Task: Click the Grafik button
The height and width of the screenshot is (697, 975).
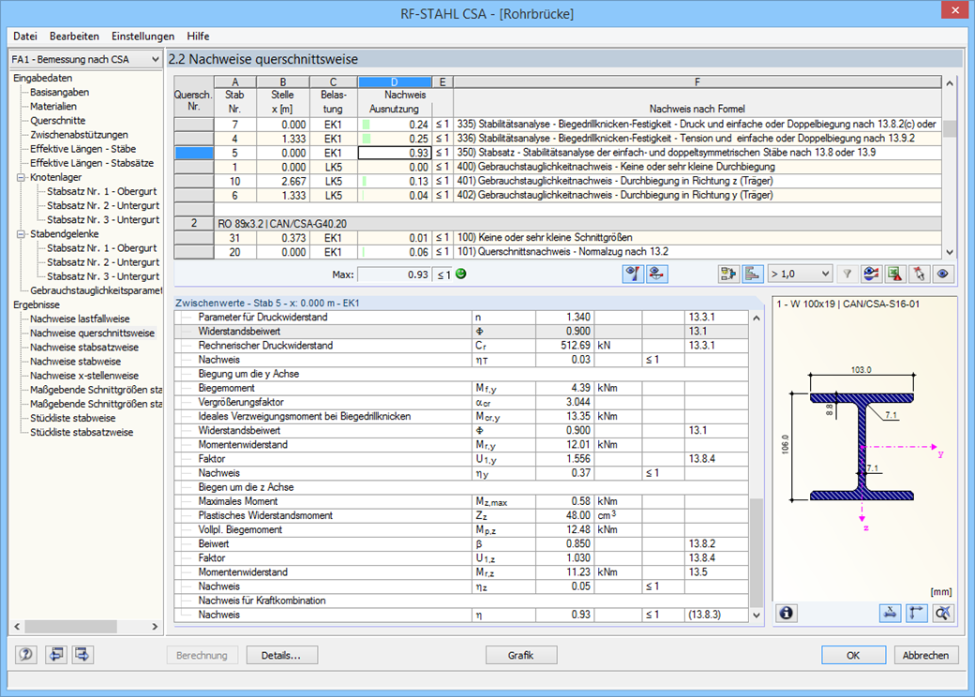Action: pos(520,656)
